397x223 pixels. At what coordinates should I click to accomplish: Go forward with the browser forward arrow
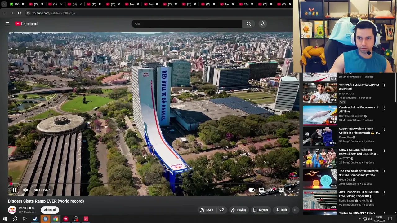coord(12,13)
